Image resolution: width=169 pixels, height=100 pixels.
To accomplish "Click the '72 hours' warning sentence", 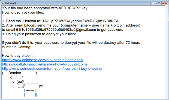I will point(72,43).
